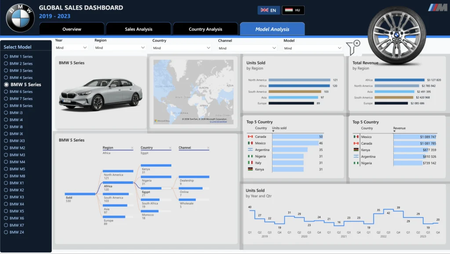Click the Kenya flag in revenue table
450x254 pixels.
[356, 150]
